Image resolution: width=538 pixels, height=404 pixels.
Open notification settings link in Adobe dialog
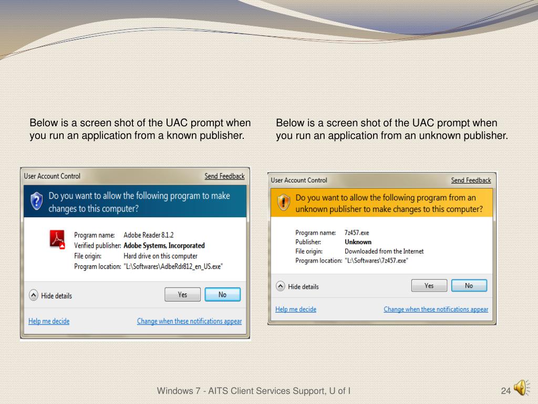[x=189, y=321]
